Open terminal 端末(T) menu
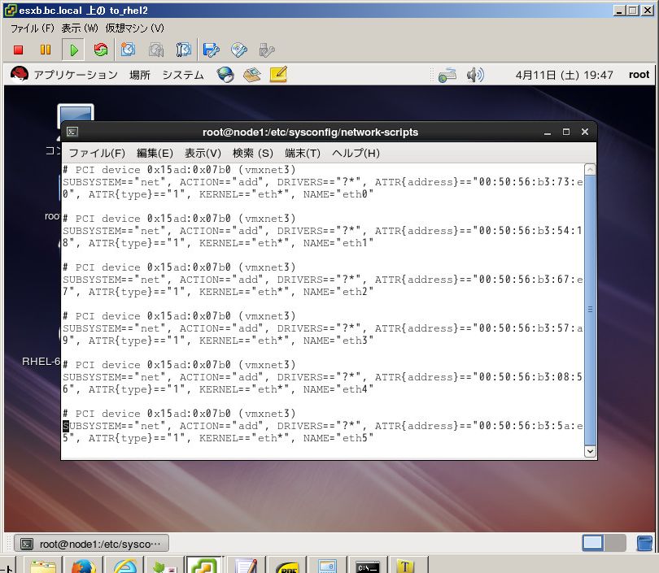Screen dimensions: 659x573 click(x=302, y=154)
